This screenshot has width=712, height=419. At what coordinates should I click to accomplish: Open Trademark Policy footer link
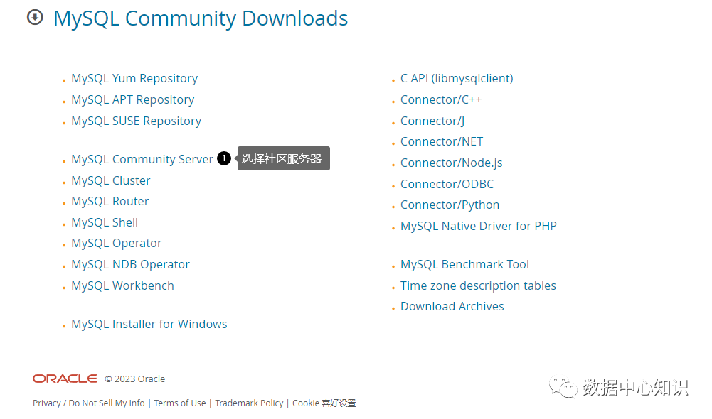pos(249,403)
